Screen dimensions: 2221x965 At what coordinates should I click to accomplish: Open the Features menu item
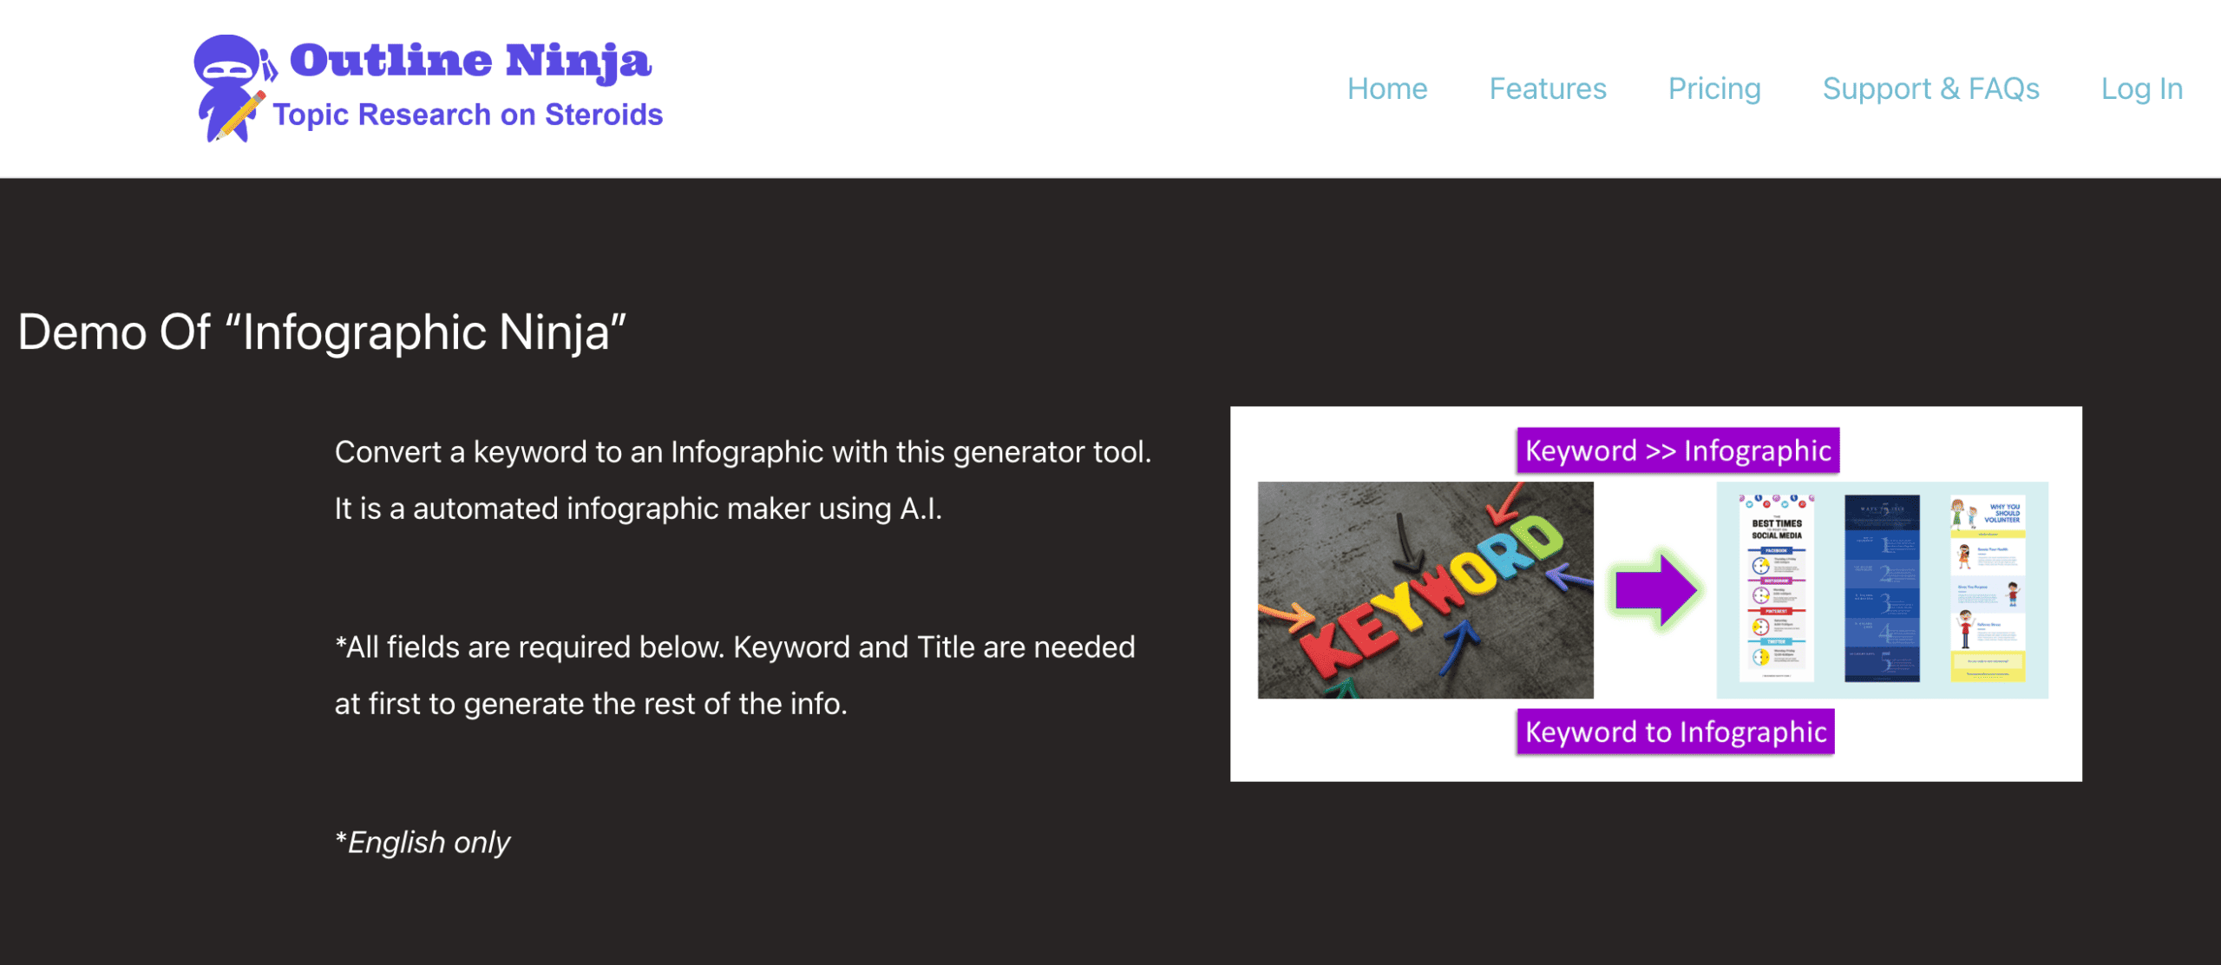click(x=1547, y=89)
